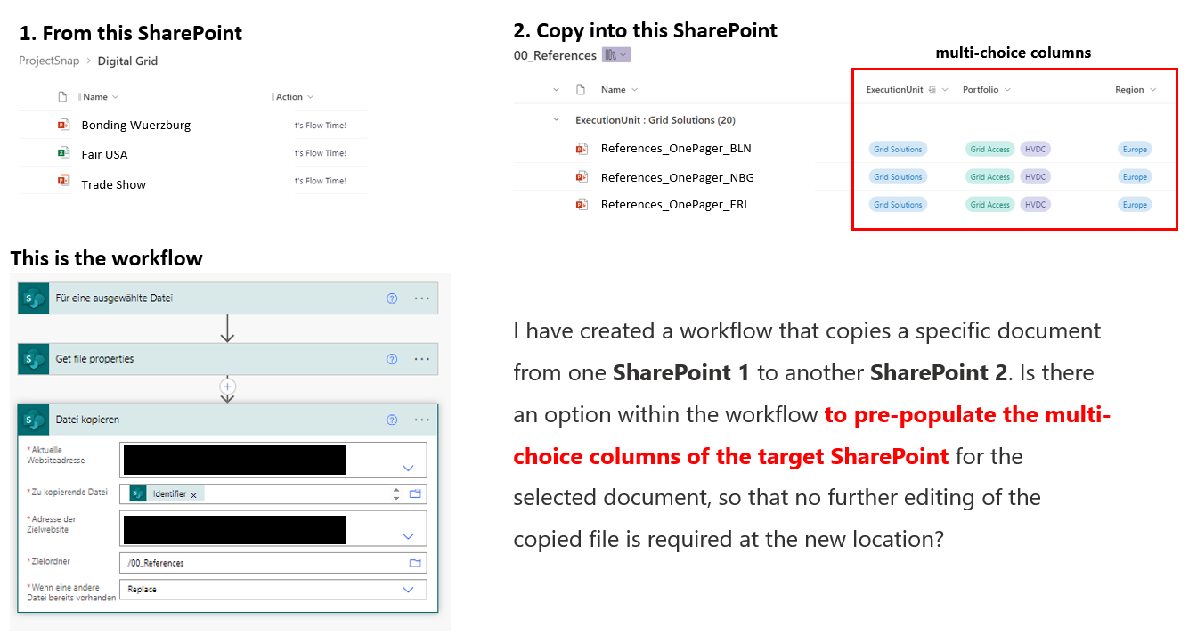Click the Excel icon of Fair USA

(x=63, y=153)
